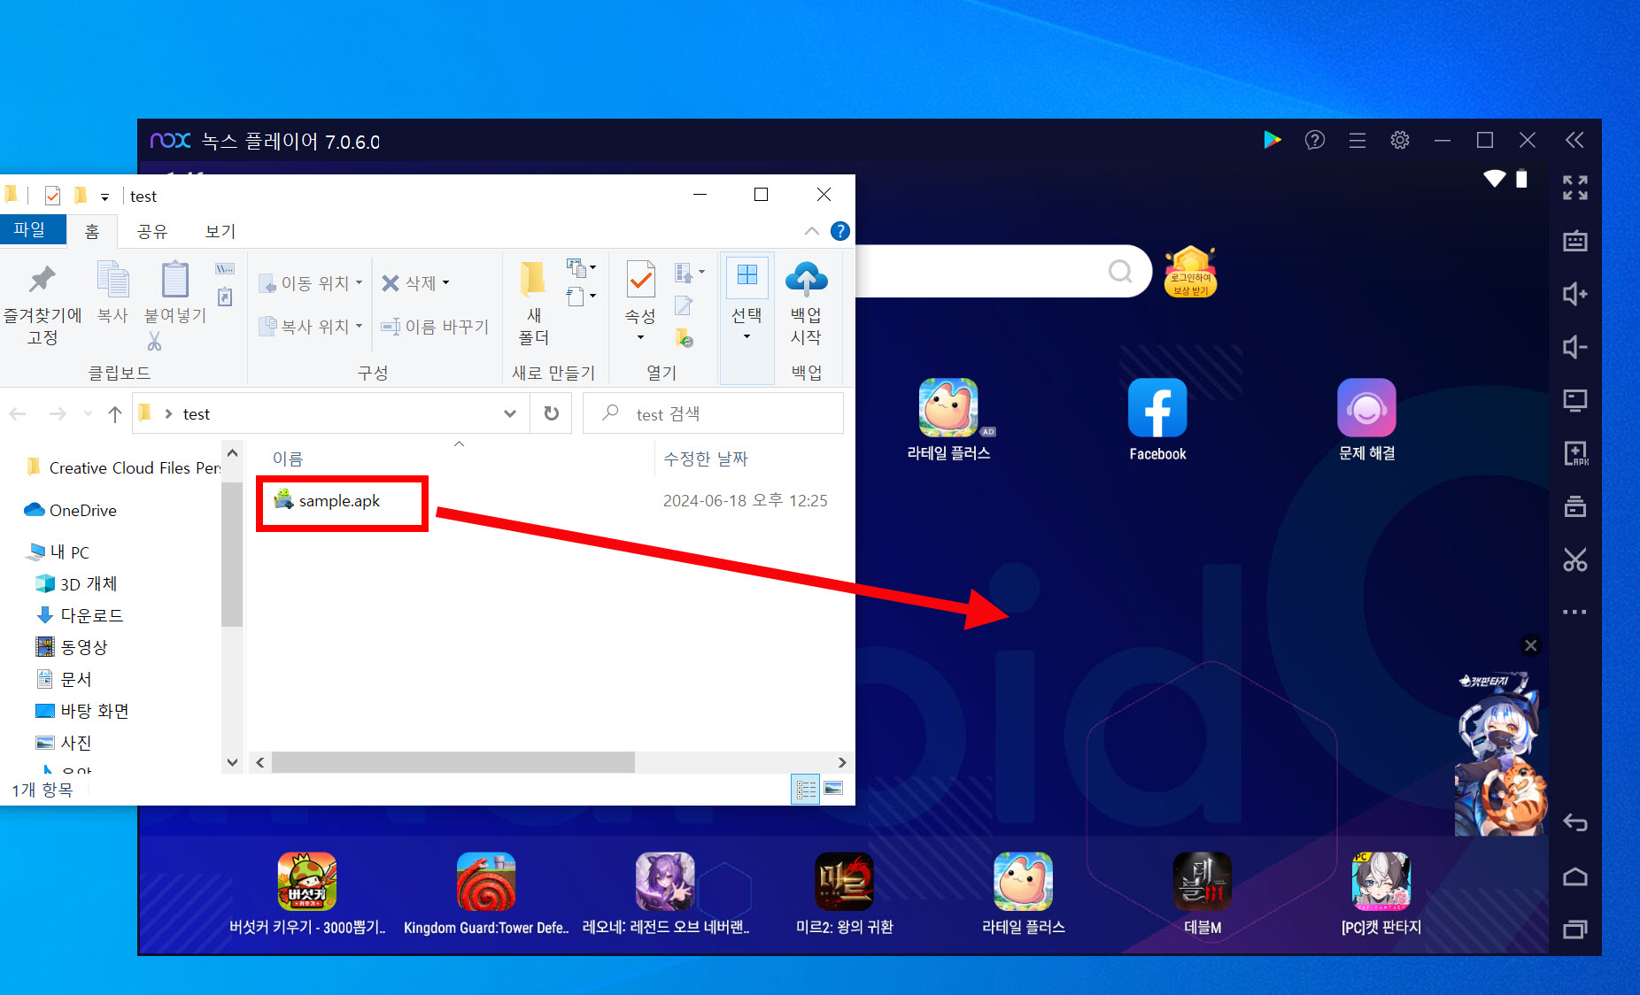The image size is (1640, 995).
Task: Click 새 폴더 button
Action: click(x=533, y=304)
